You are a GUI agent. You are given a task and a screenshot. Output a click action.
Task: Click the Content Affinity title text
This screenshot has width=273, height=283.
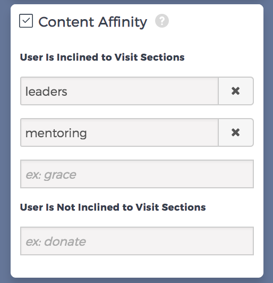pos(93,22)
